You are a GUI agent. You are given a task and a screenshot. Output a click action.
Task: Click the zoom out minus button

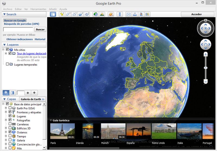tap(206, 81)
